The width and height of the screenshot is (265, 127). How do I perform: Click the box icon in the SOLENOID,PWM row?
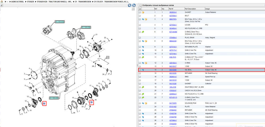[x=146, y=103]
